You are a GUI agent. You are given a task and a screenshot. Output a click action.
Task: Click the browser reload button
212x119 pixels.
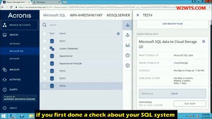(x=11, y=7)
